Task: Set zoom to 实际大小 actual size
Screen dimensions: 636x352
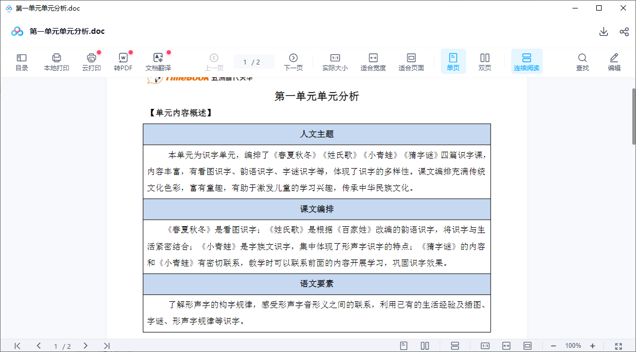Action: click(x=335, y=61)
